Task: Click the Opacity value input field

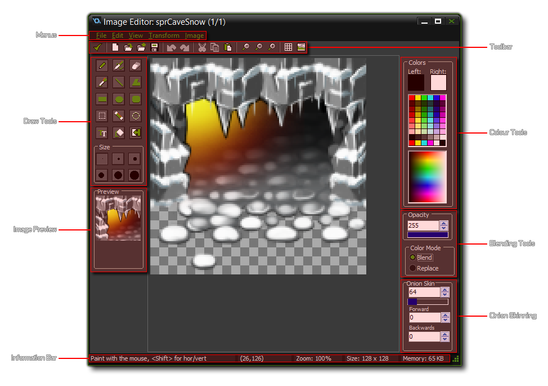Action: [423, 225]
